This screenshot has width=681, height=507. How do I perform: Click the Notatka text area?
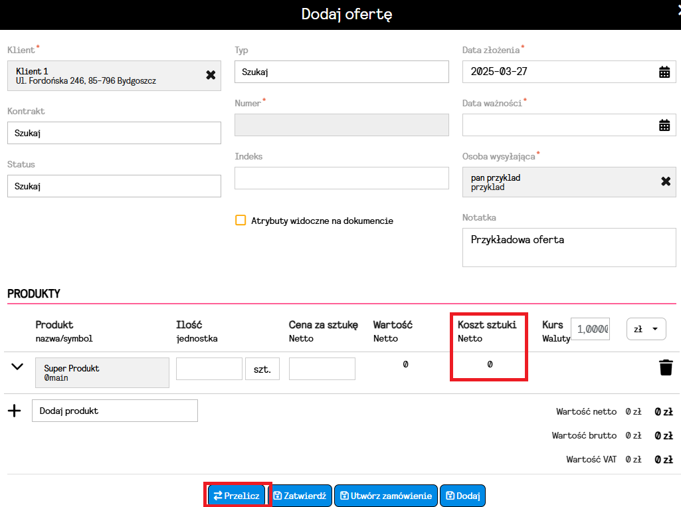pos(569,247)
